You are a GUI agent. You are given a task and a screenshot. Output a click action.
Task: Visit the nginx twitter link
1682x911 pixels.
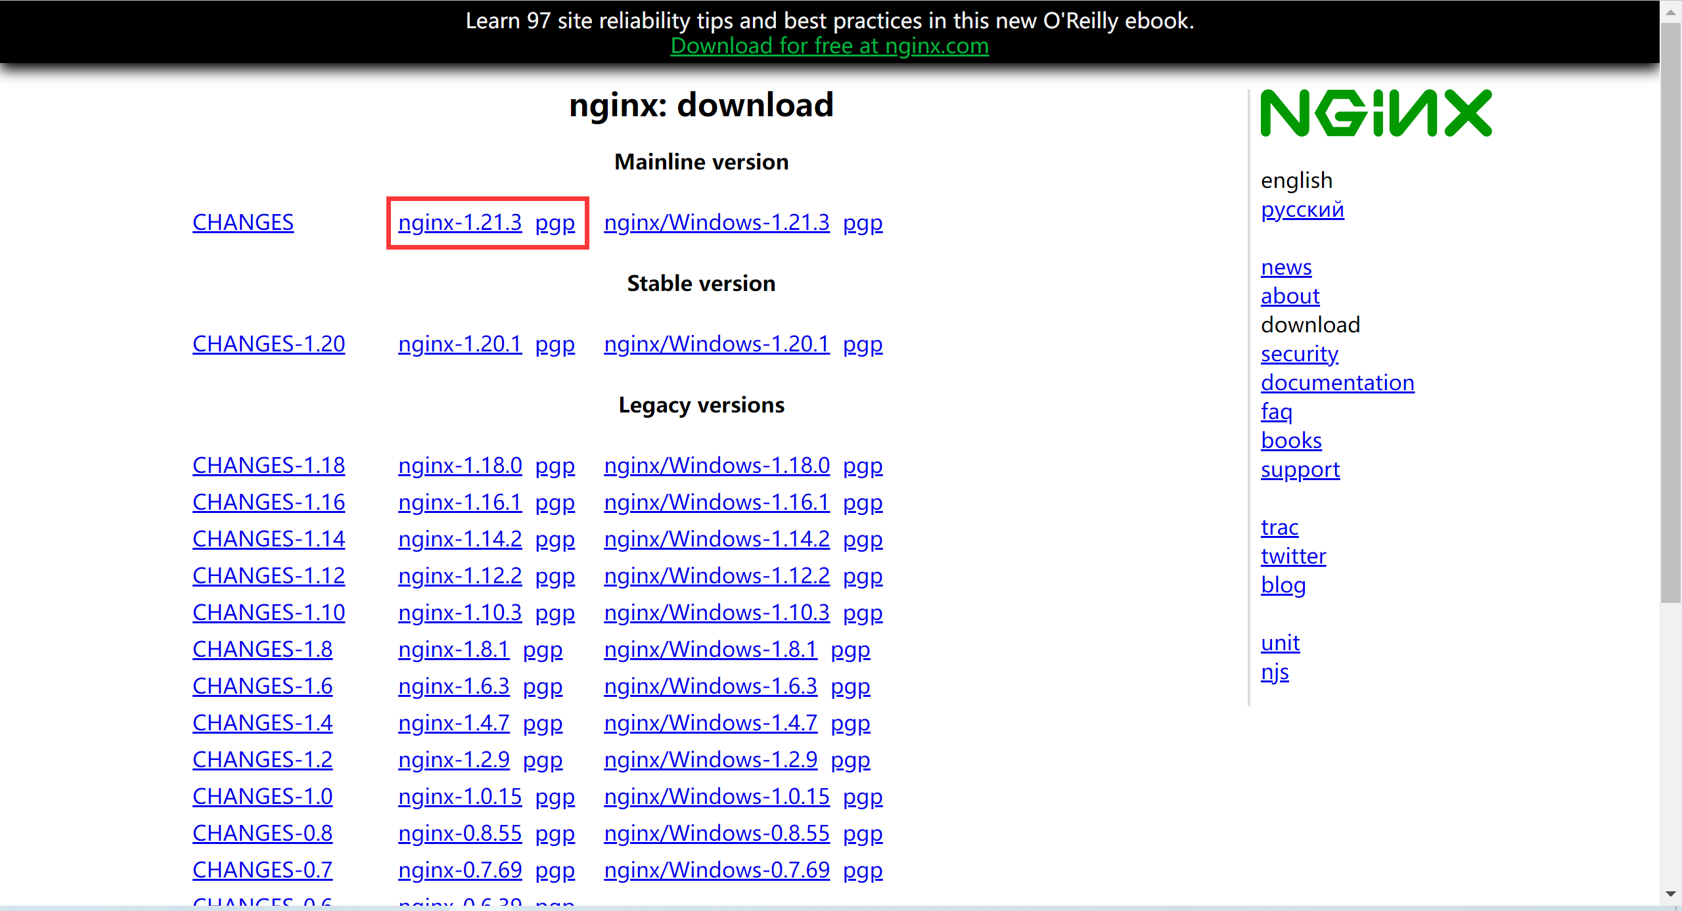pyautogui.click(x=1293, y=556)
